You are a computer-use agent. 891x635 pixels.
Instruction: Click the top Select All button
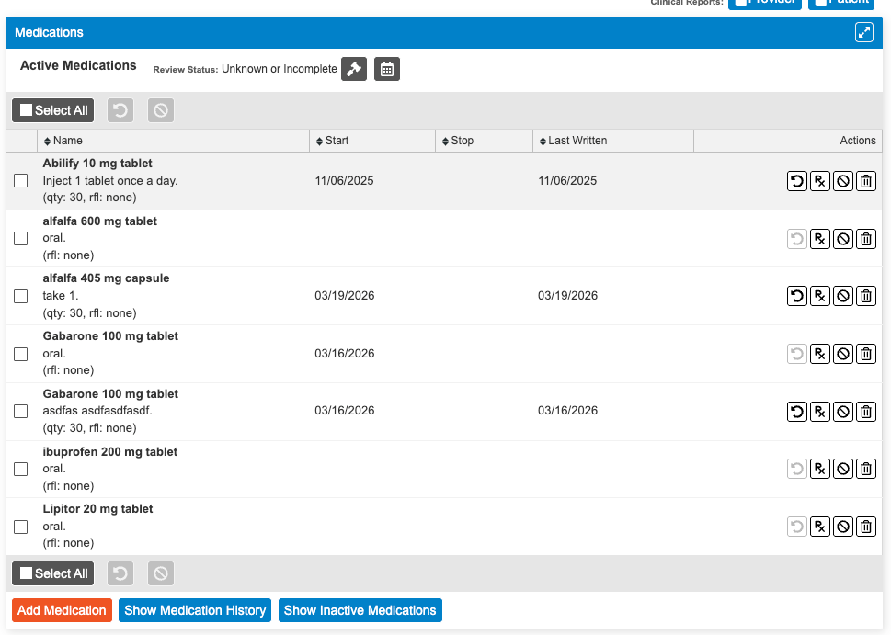(53, 110)
